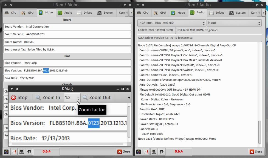
Task: Click Mobo window sticky circle titlebar icon
Action: click(11, 5)
